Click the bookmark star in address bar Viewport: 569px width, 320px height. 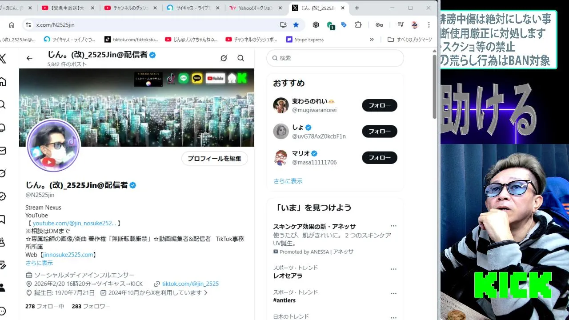tap(296, 25)
